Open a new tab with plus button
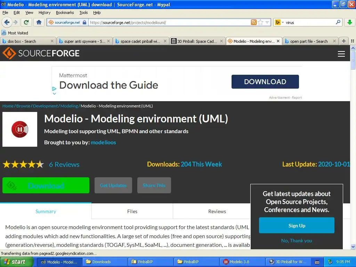 tap(344, 41)
